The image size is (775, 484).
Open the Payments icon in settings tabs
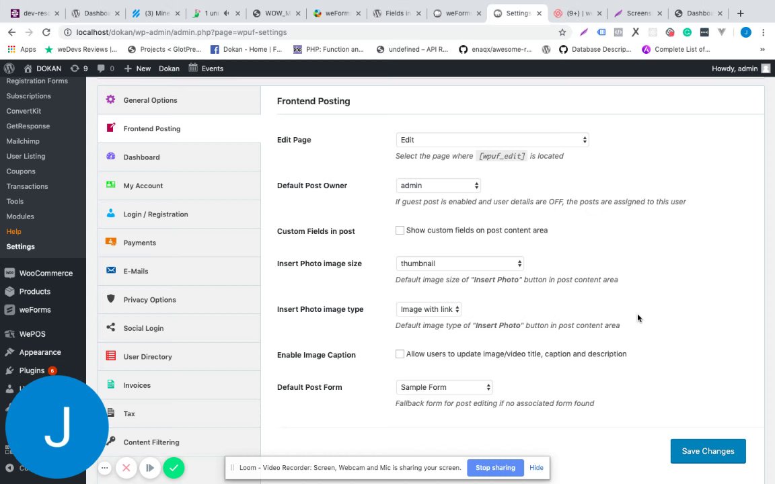tap(111, 242)
